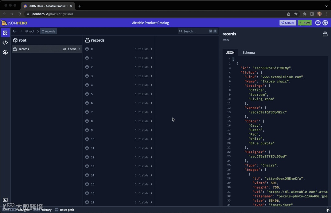Image resolution: width=331 pixels, height=213 pixels.
Task: Click the "Blue purple" color value
Action: [261, 143]
